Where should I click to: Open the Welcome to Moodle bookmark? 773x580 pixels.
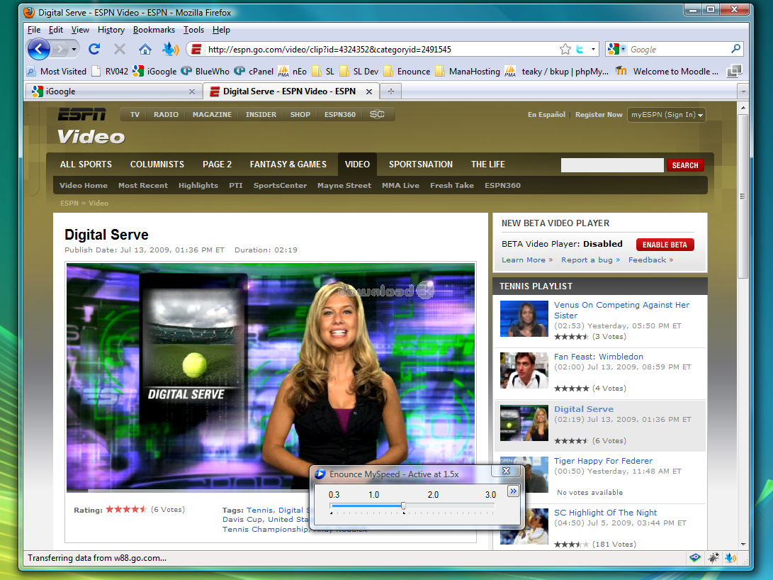[x=667, y=72]
